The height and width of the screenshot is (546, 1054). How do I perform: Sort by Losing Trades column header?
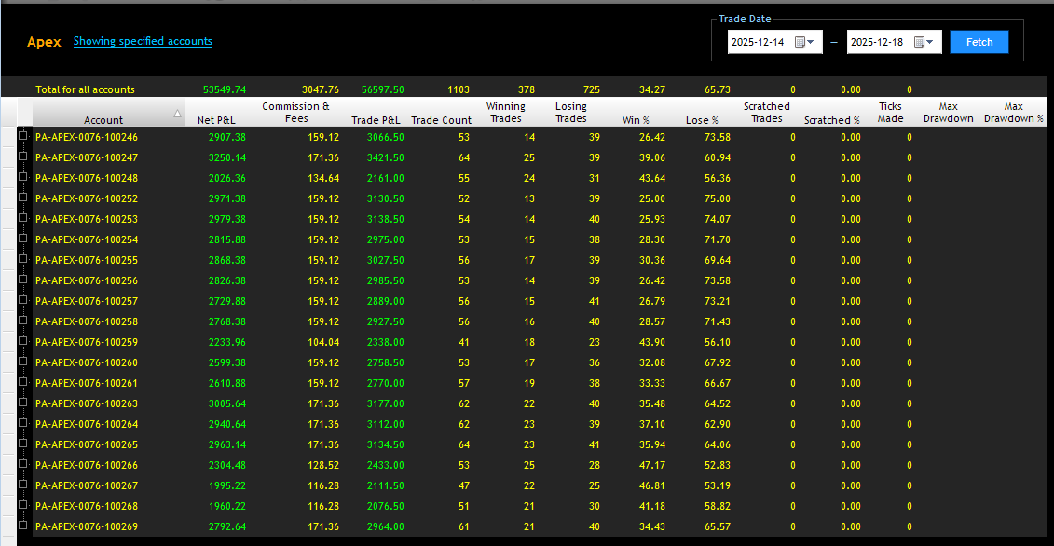pos(570,113)
